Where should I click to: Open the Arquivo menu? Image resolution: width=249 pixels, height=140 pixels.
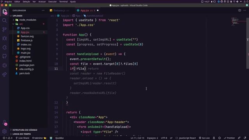pyautogui.click(x=8, y=2)
